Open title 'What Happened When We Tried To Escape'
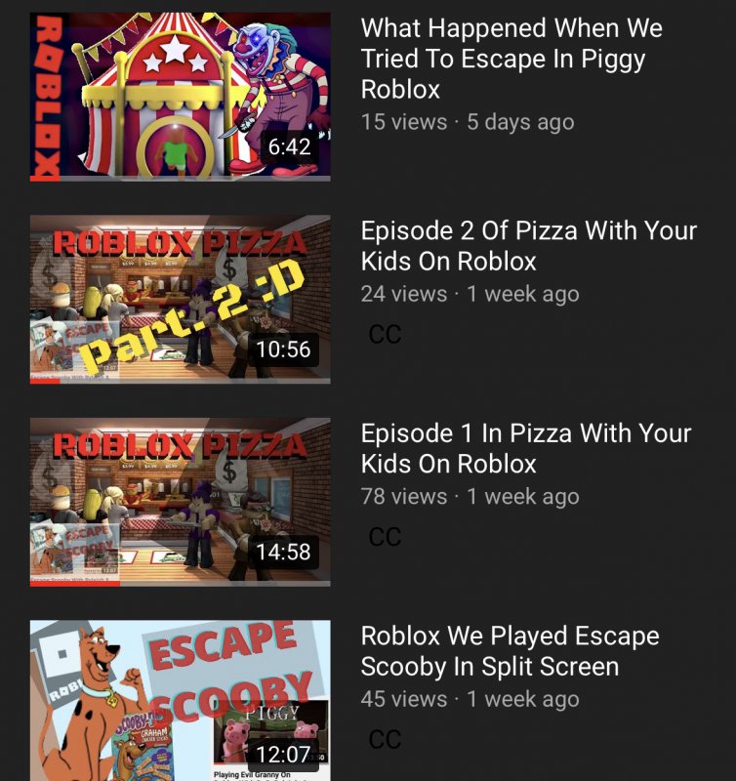This screenshot has width=736, height=781. point(511,59)
